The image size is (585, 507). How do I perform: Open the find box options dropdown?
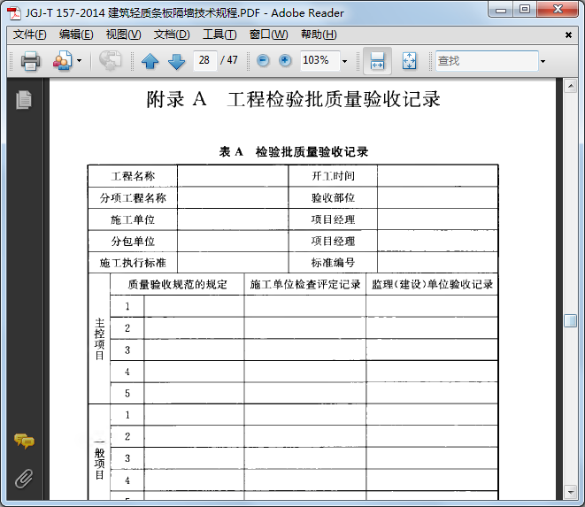(543, 61)
